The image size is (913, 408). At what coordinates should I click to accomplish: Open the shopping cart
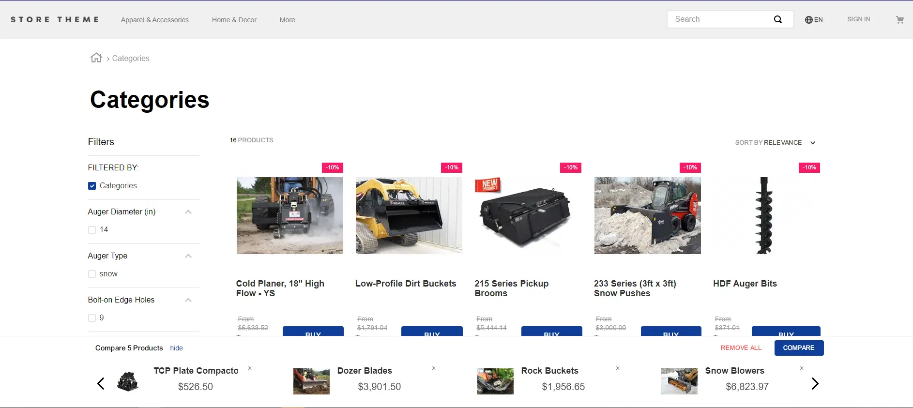899,20
